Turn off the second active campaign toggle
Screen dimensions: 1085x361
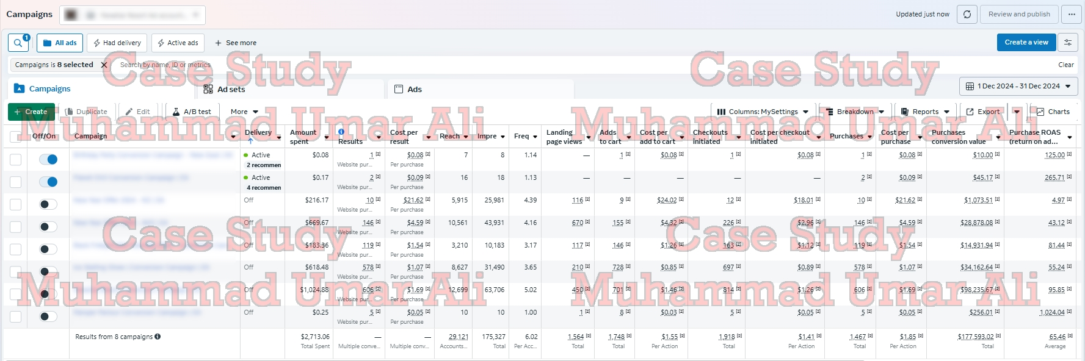pyautogui.click(x=48, y=182)
